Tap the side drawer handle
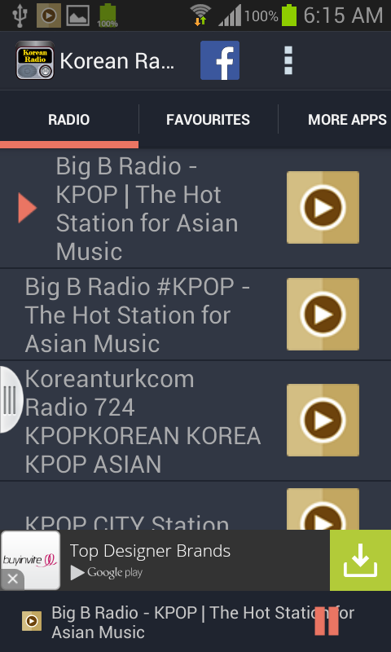 (10, 399)
